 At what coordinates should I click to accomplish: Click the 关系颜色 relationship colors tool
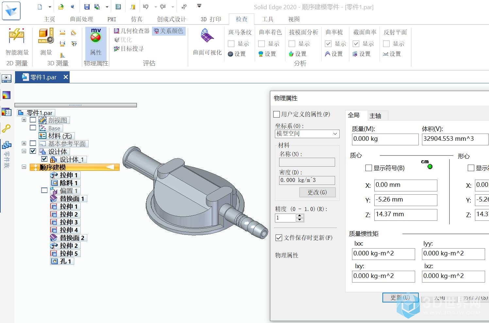coord(168,31)
